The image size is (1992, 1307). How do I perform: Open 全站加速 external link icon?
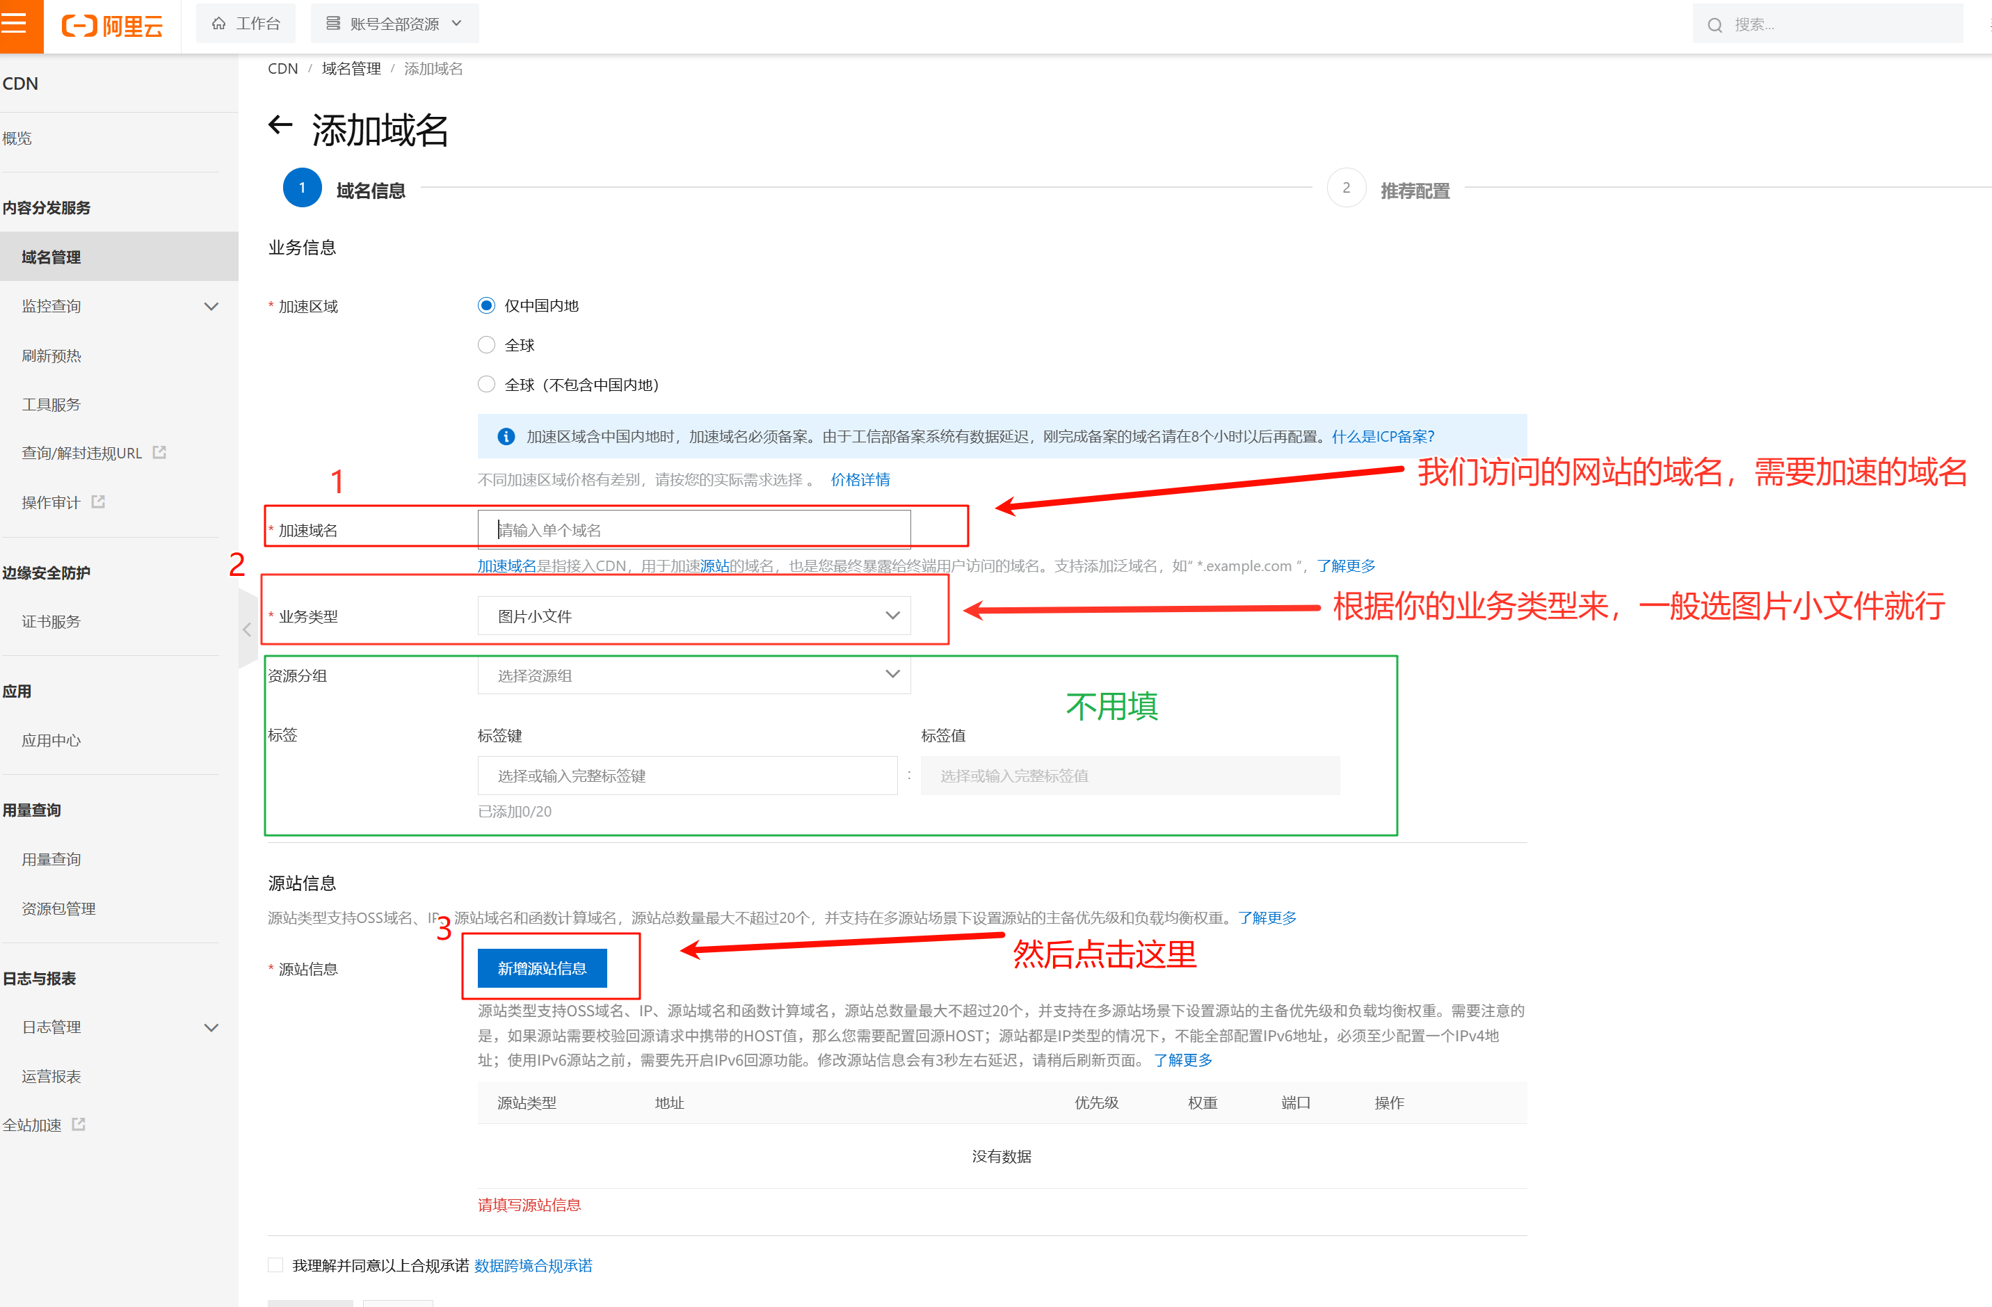coord(78,1125)
